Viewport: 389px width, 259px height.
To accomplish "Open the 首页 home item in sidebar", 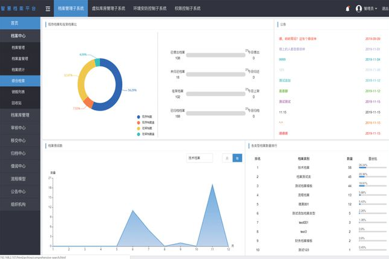I will pos(20,23).
